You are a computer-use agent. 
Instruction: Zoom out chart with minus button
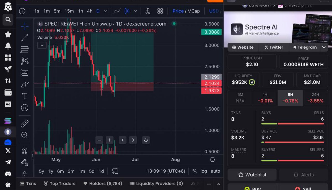point(100,140)
